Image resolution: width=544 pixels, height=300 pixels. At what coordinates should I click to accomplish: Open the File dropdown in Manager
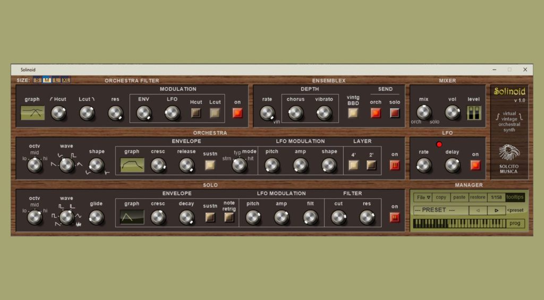(423, 198)
